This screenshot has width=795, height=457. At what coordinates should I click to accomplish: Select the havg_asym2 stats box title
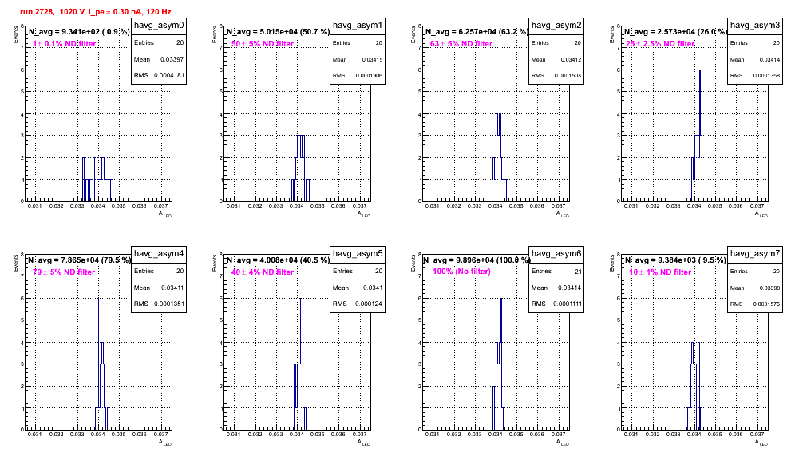556,26
